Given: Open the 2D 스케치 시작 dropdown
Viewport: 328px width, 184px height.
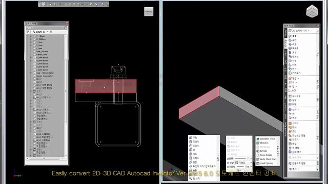Looking at the screenshot, I should tap(309, 31).
